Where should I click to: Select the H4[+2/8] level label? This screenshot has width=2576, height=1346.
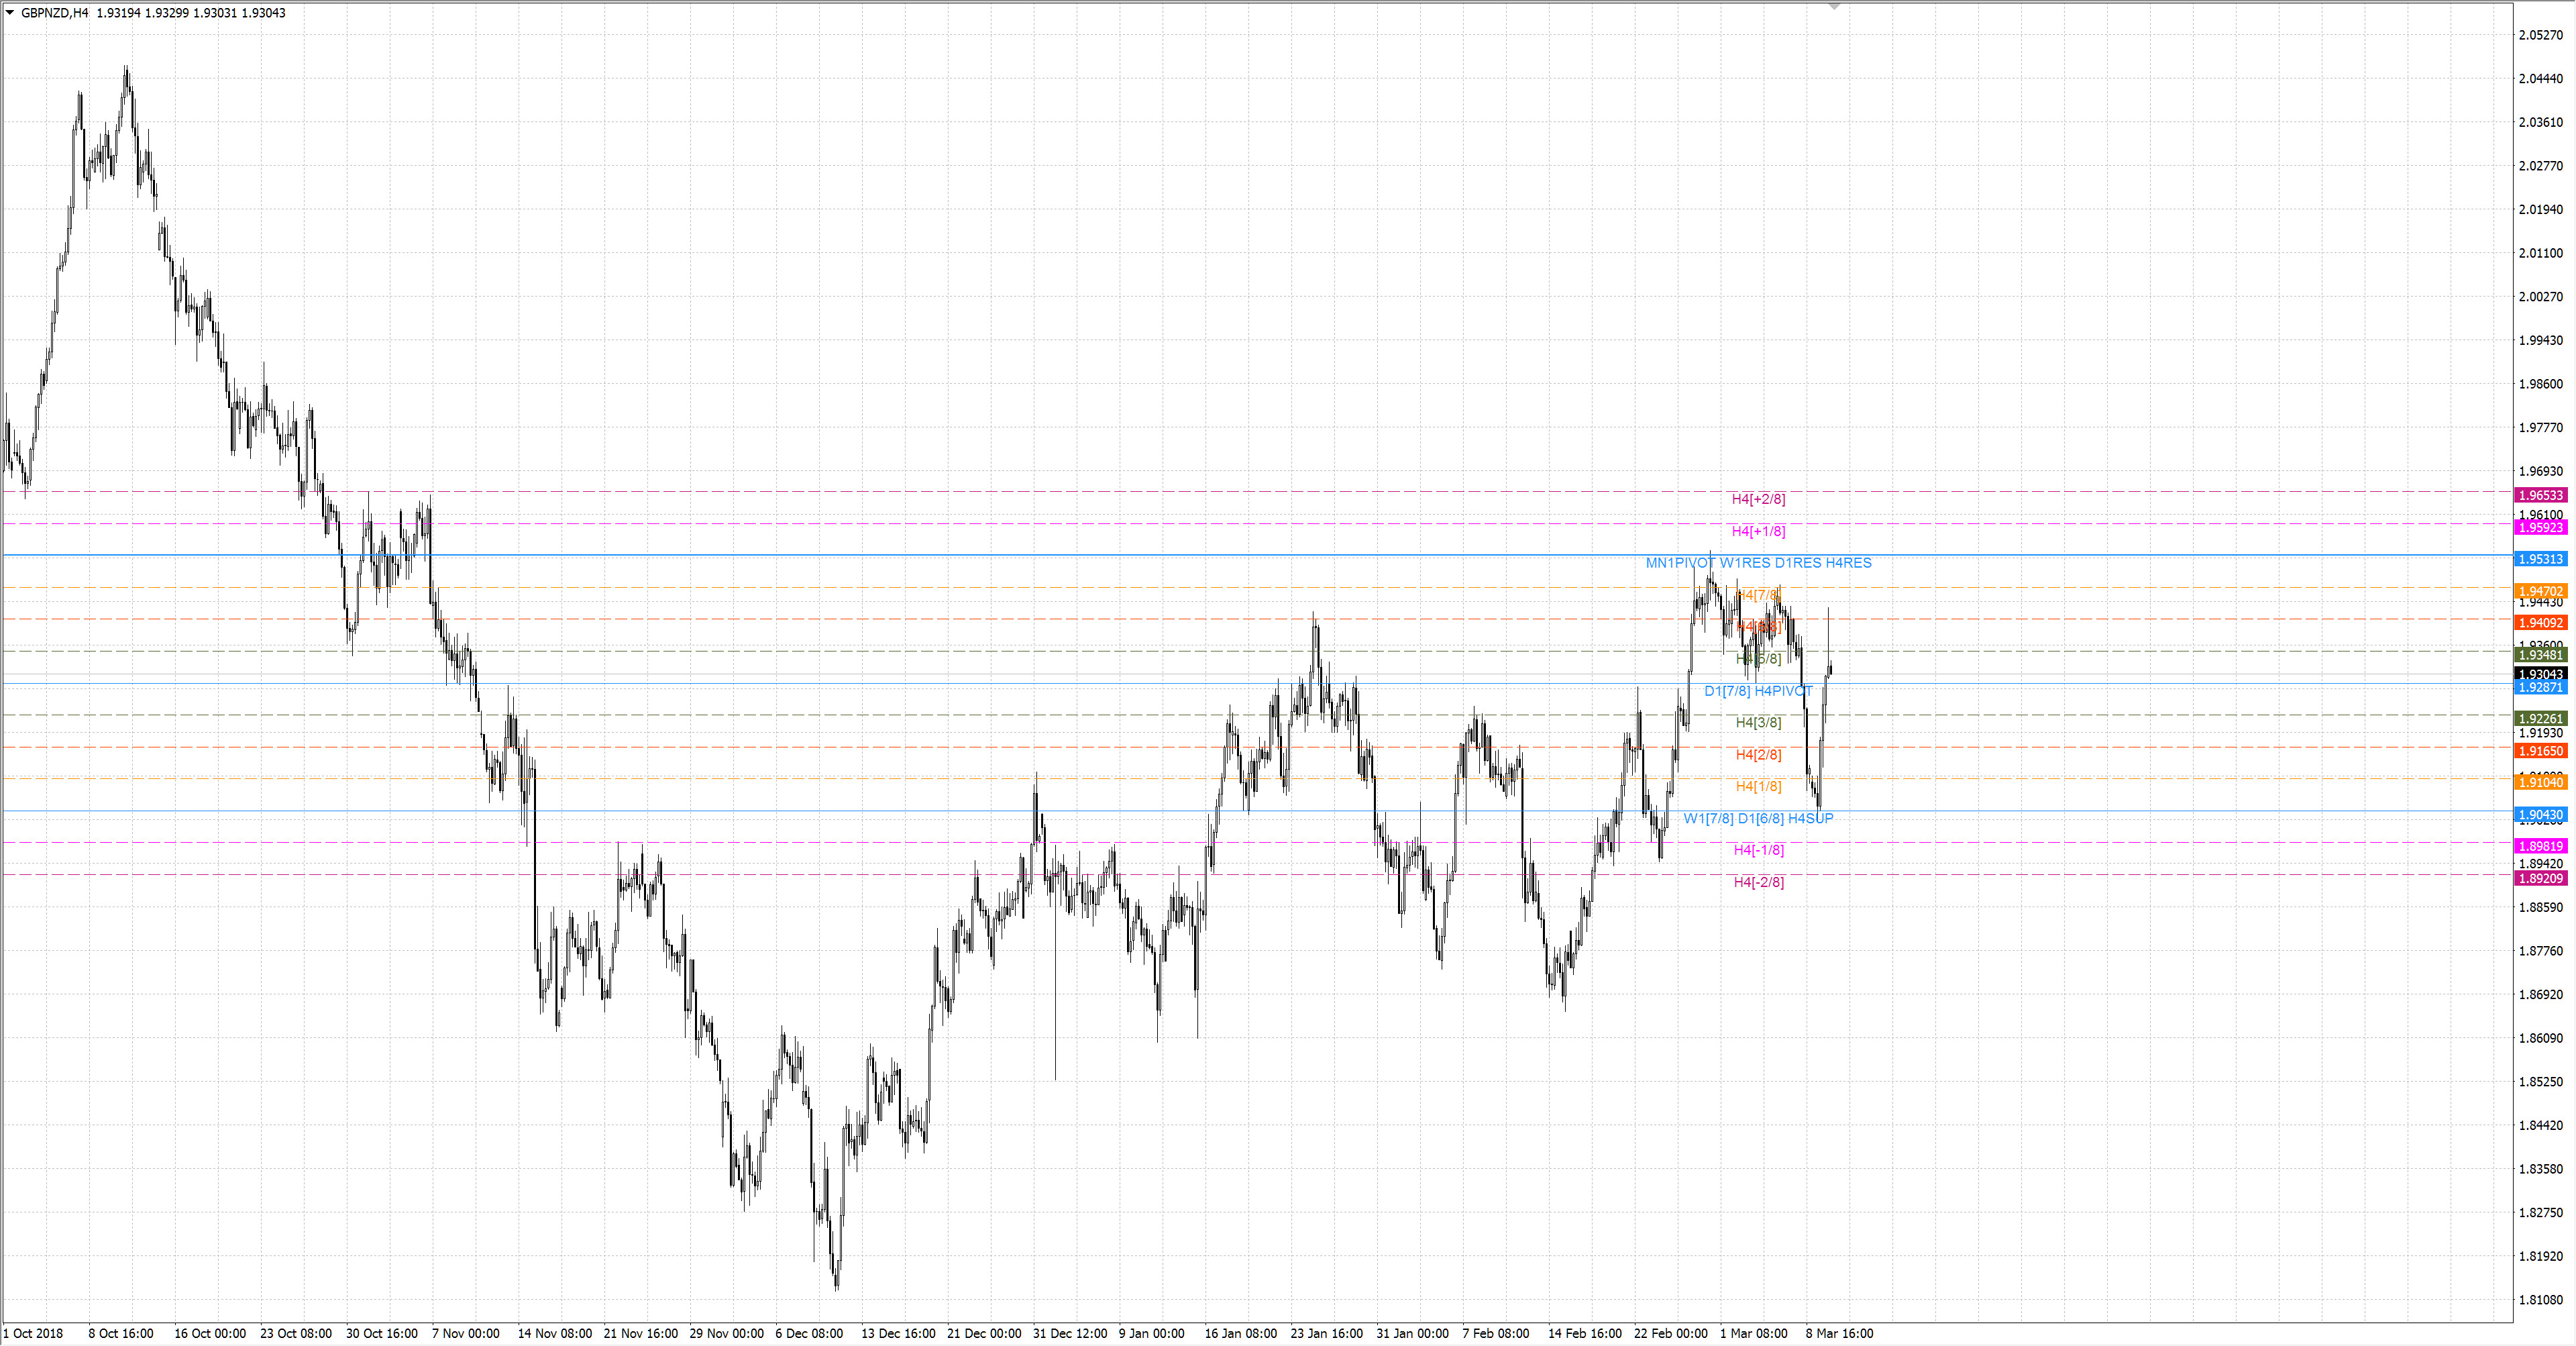click(x=1758, y=499)
